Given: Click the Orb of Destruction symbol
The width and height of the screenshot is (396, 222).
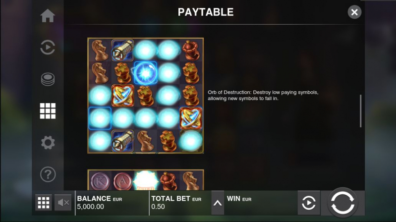Looking at the screenshot, I should pos(146,73).
